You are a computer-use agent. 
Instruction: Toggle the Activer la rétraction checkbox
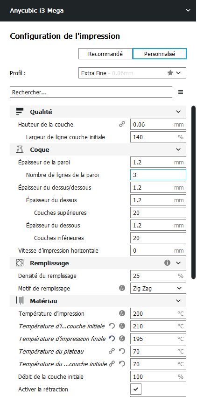point(136,389)
